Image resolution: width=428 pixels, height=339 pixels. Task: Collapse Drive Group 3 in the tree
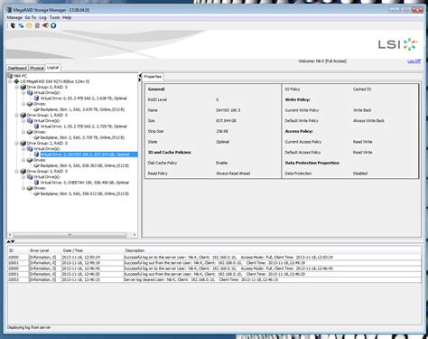pyautogui.click(x=17, y=171)
